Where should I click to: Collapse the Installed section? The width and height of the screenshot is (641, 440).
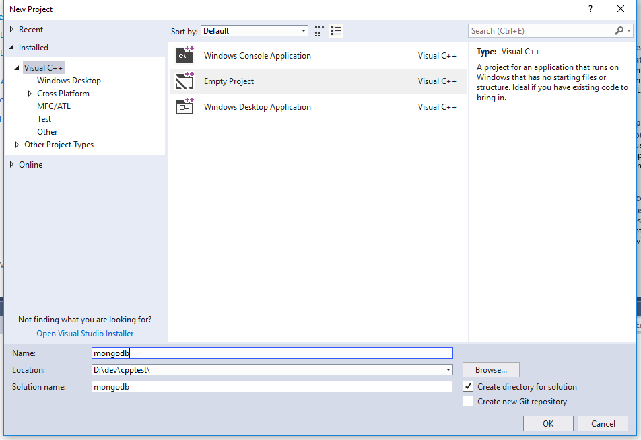(x=11, y=47)
